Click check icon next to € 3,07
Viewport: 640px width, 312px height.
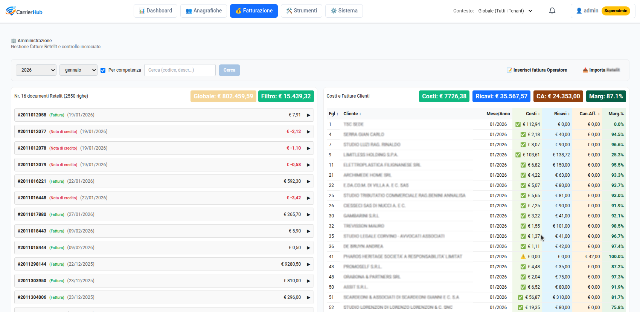(x=523, y=145)
